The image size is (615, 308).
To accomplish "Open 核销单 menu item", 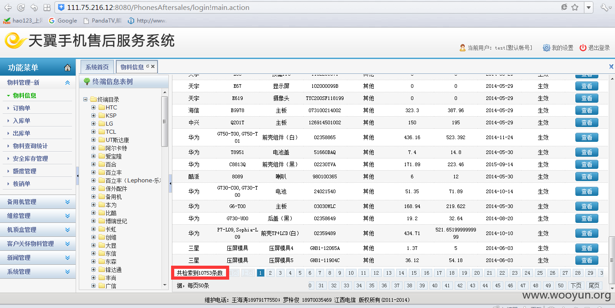I will (22, 184).
